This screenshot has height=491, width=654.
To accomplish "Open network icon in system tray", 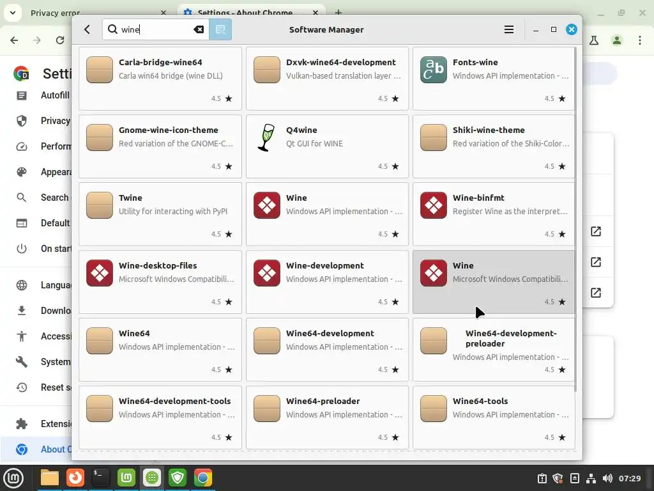I will [x=591, y=478].
